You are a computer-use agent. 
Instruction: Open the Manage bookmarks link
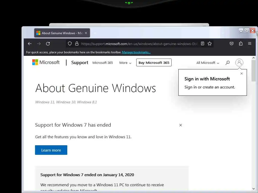tap(136, 52)
